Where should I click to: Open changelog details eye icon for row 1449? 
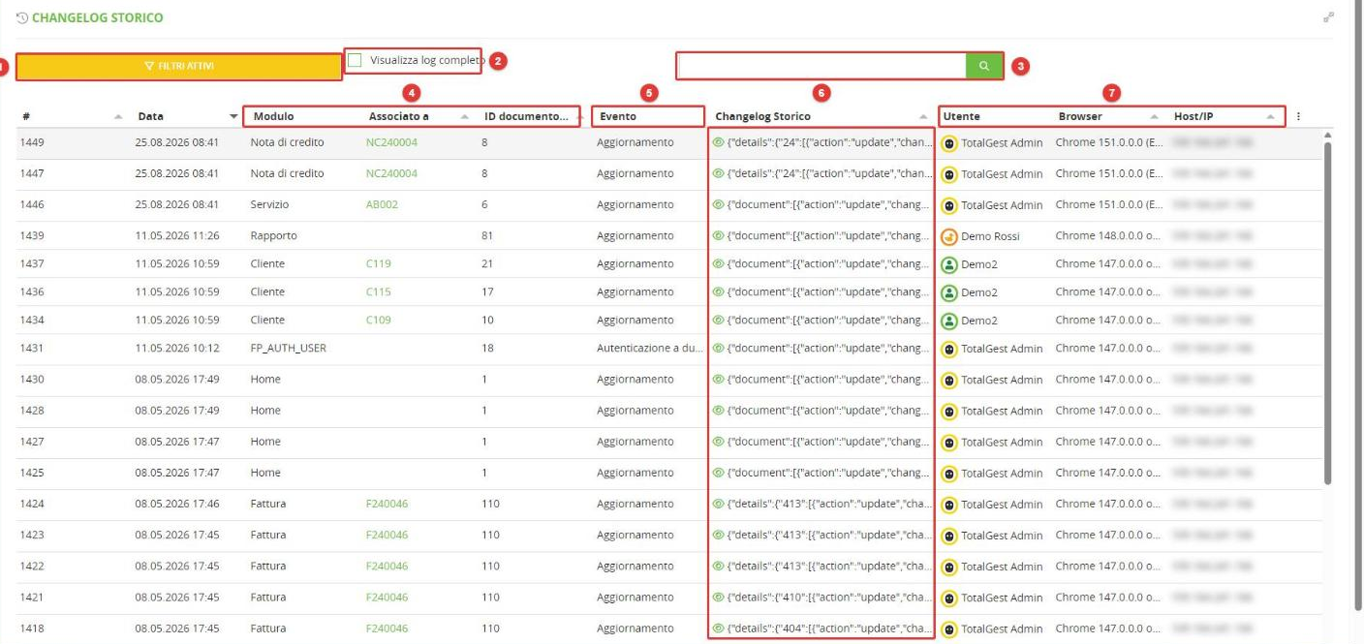tap(718, 143)
